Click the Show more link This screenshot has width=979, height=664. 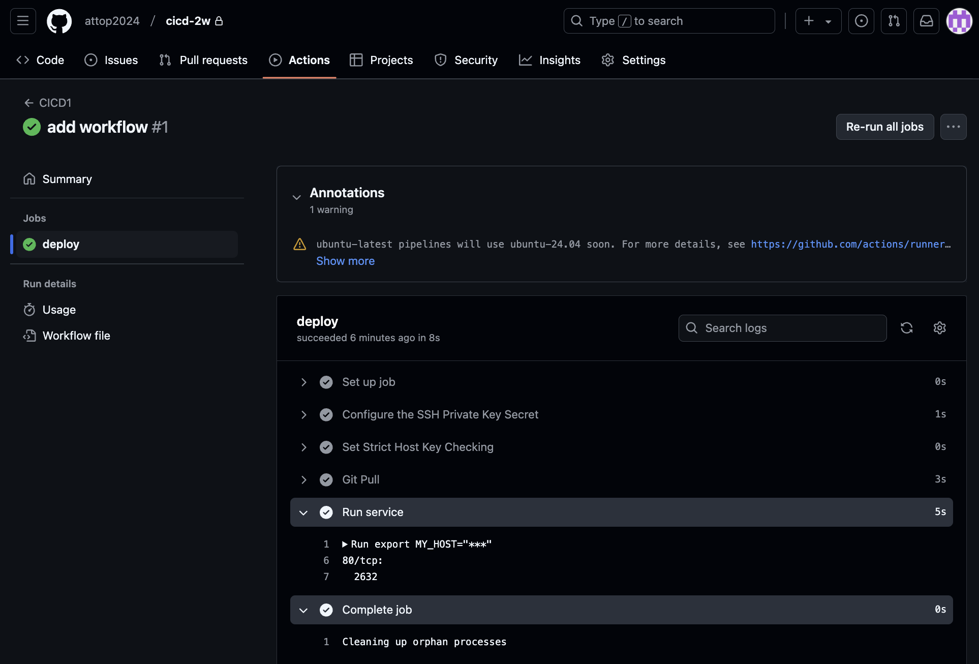[x=345, y=261]
